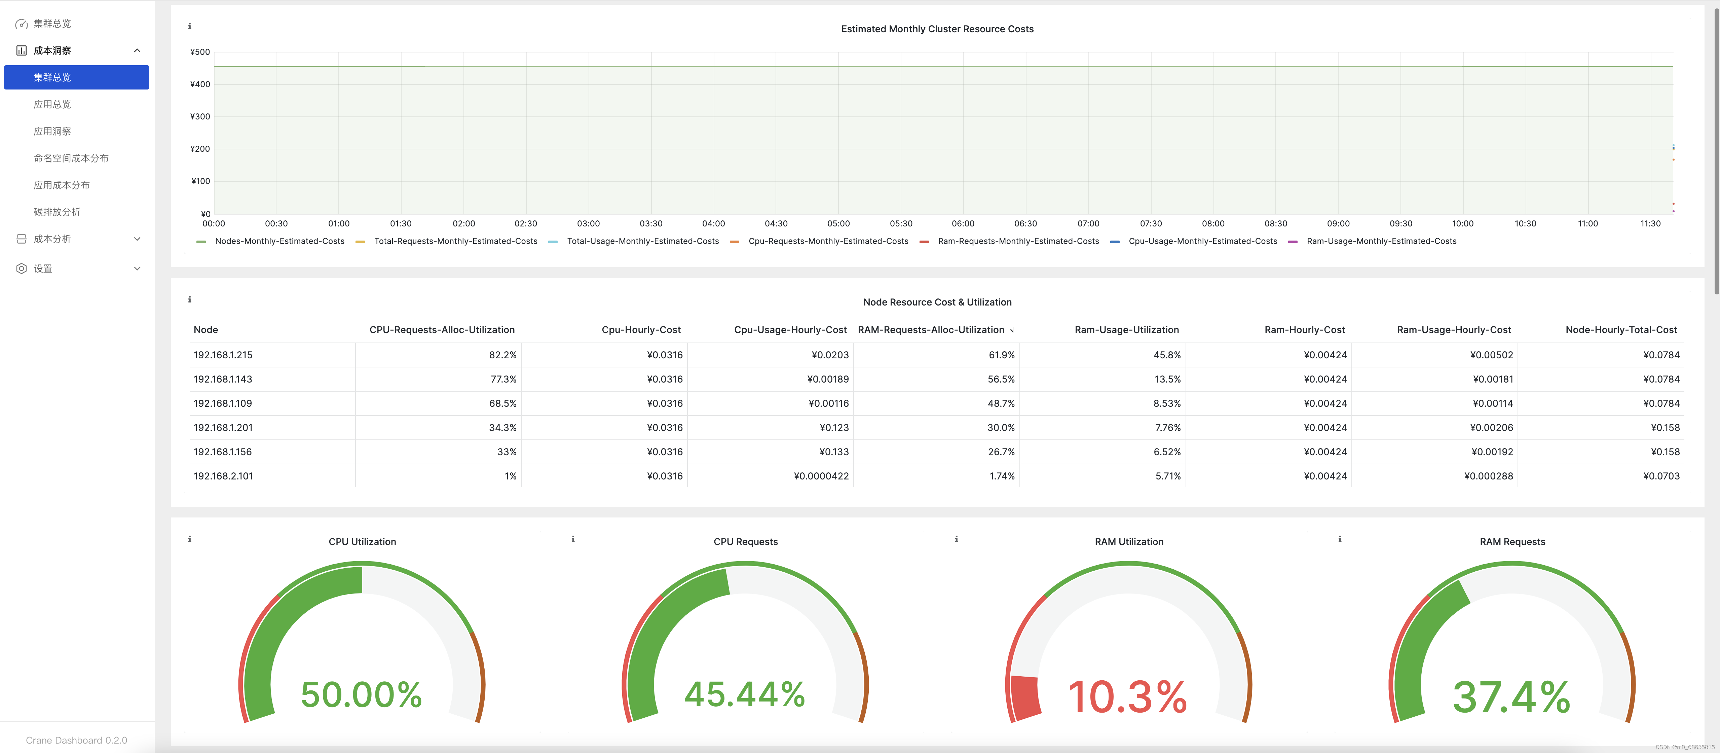Click the 10.3% RAM Utilization gauge value
This screenshot has width=1720, height=753.
pos(1128,697)
